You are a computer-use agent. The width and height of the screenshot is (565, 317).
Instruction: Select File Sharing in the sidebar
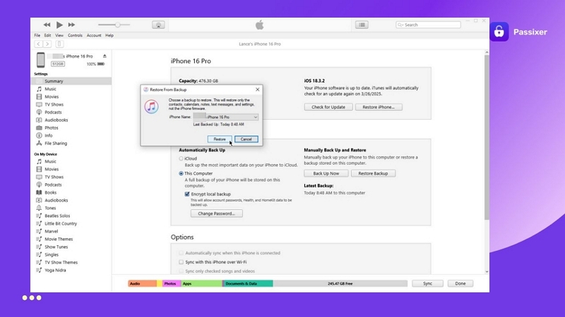coord(56,143)
